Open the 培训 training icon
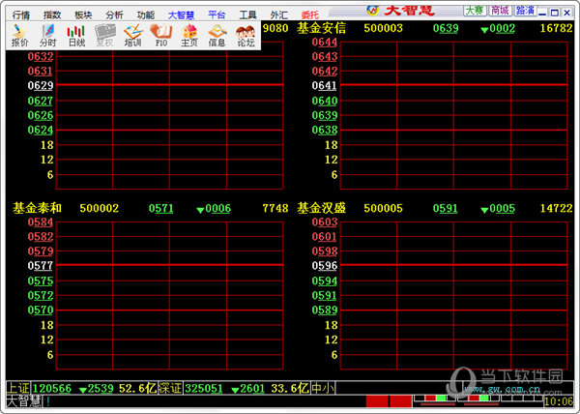Viewport: 580px width, 414px height. tap(132, 36)
